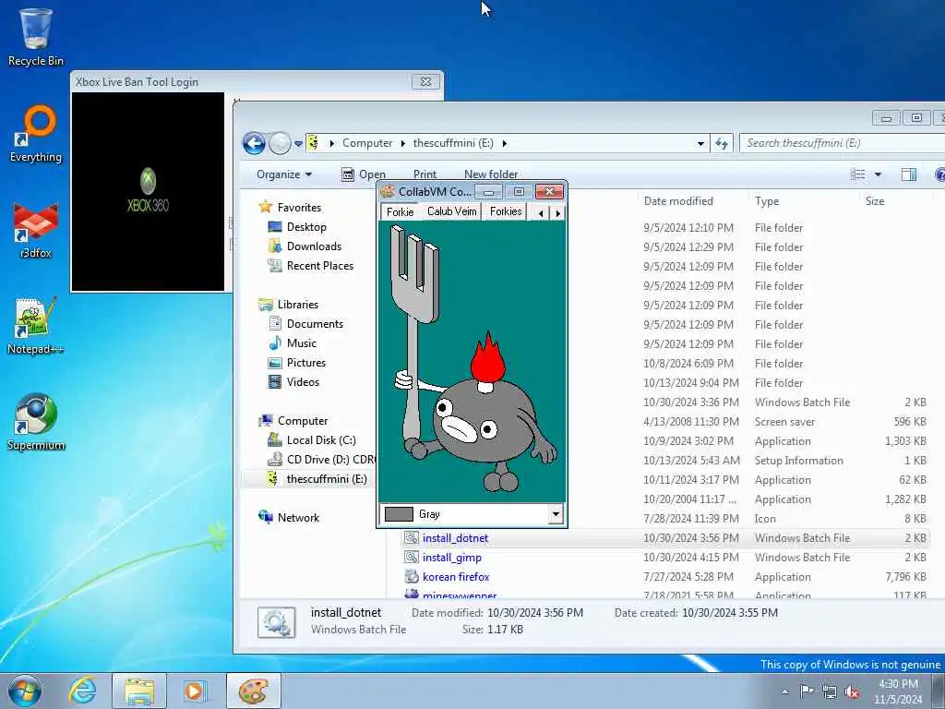Go back in the Explorer window

click(x=254, y=143)
